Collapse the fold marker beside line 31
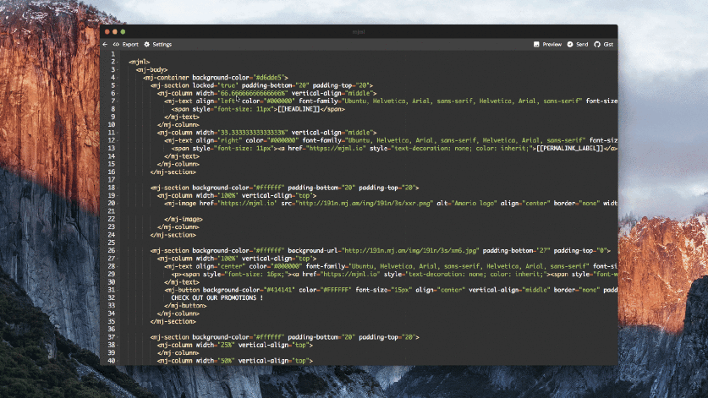 tap(118, 290)
